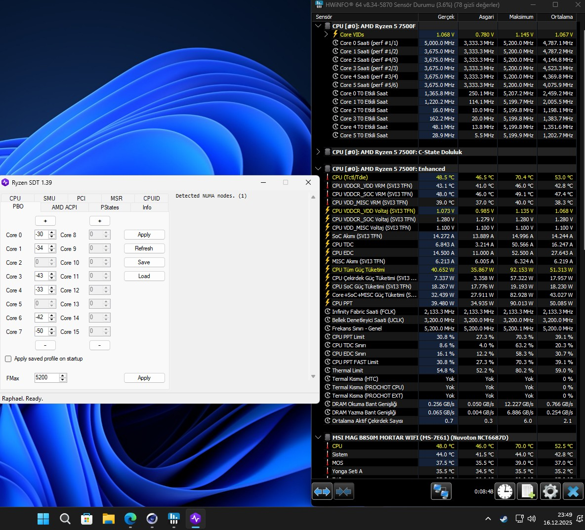Open Microsoft Edge from taskbar
The width and height of the screenshot is (585, 530).
pyautogui.click(x=130, y=519)
